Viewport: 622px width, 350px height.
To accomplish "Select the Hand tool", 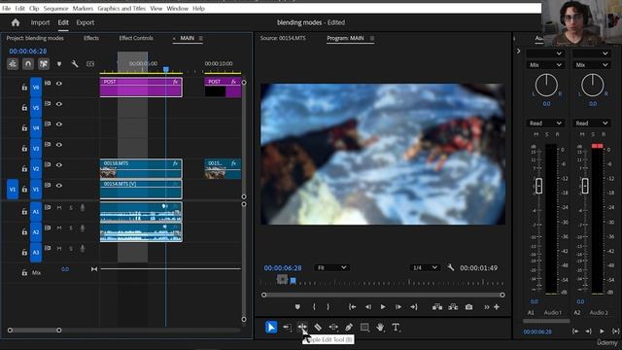I will [380, 328].
